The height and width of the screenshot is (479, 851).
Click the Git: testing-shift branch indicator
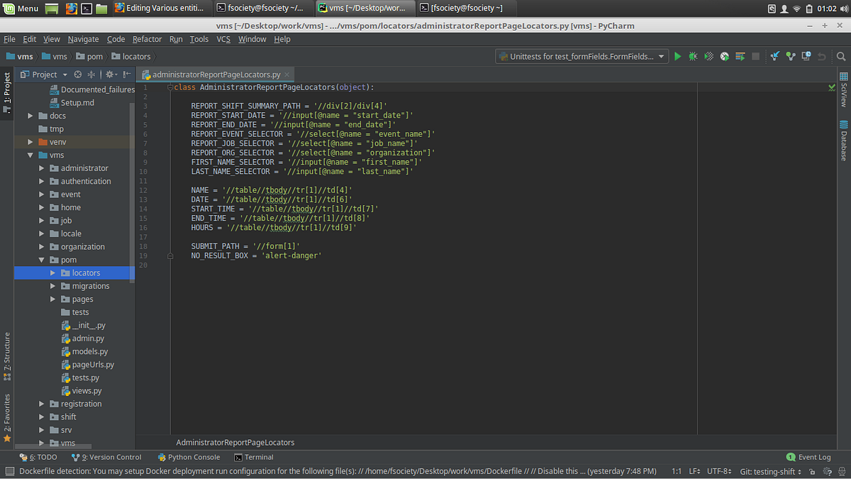[769, 470]
